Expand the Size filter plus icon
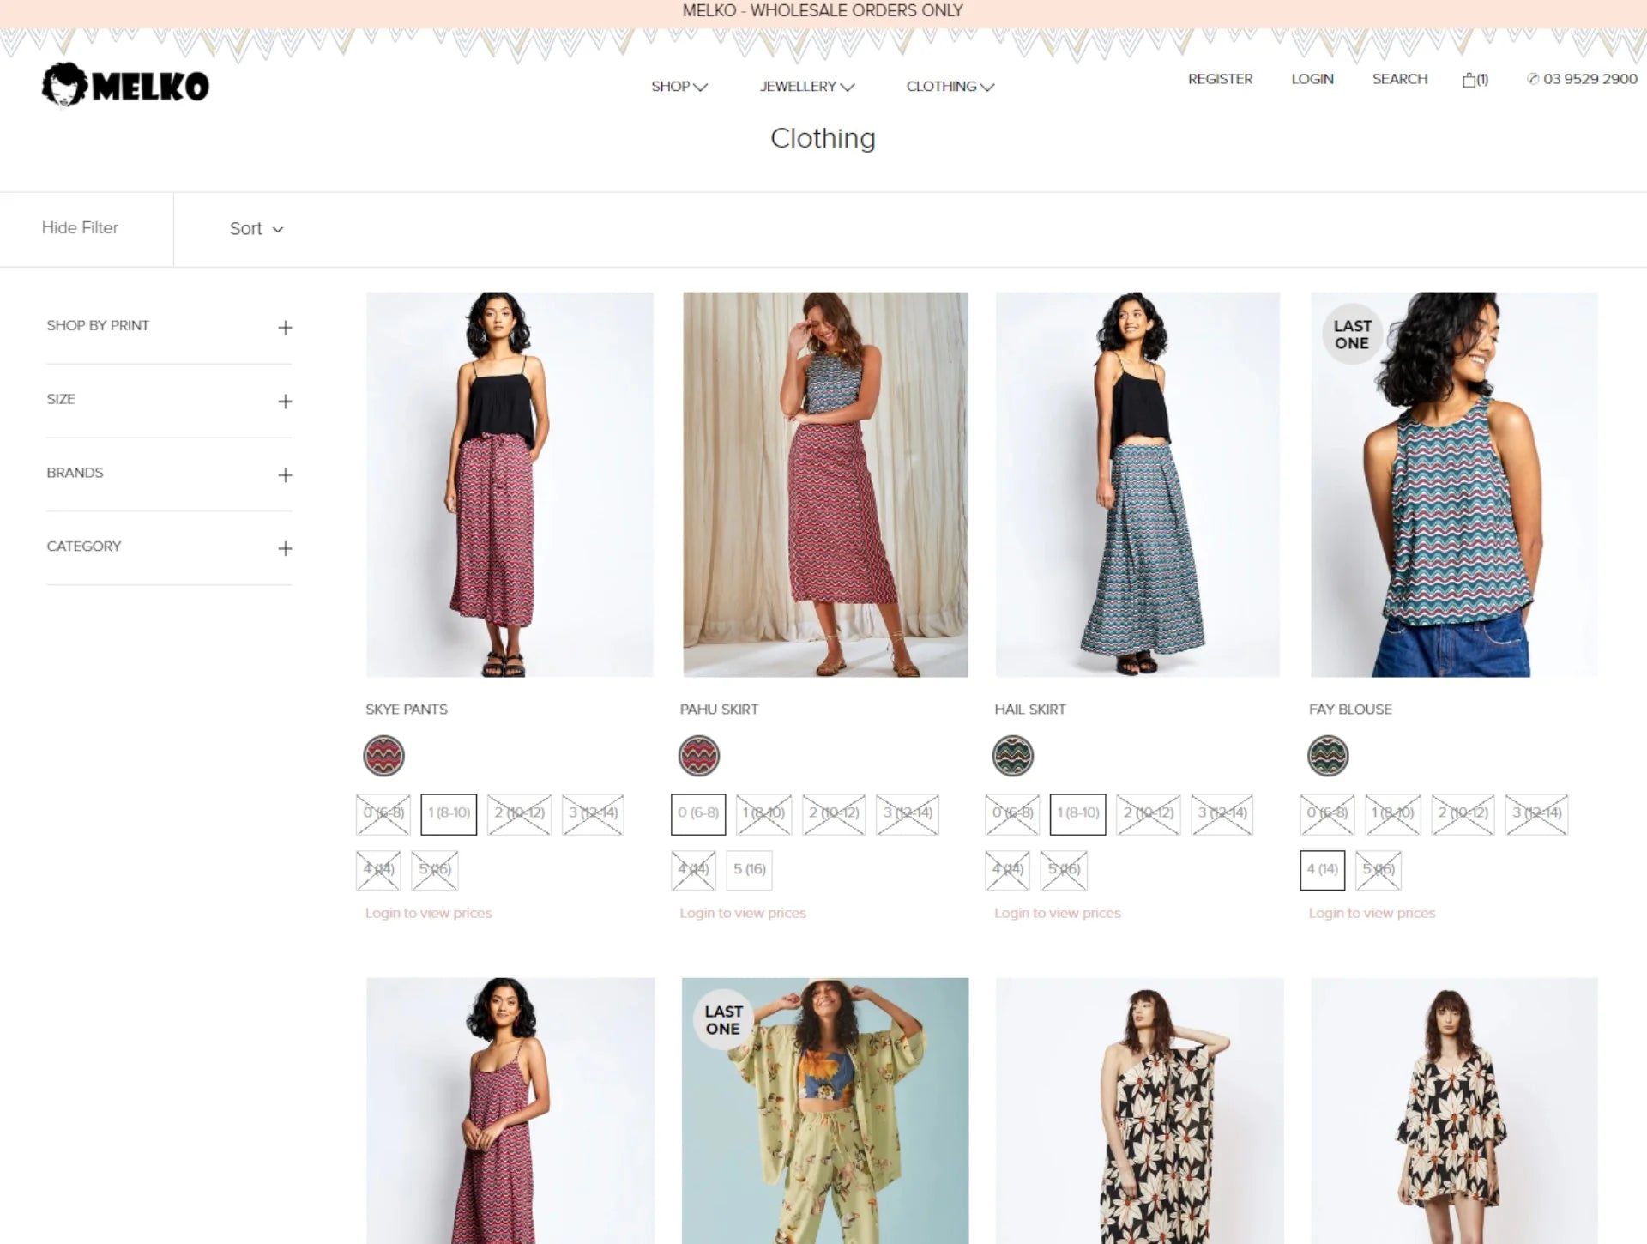The width and height of the screenshot is (1647, 1244). [285, 402]
